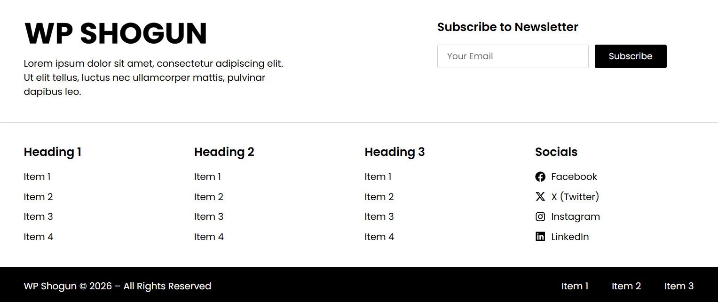Viewport: 718px width, 302px height.
Task: Open the Instagram text link
Action: [x=576, y=217]
